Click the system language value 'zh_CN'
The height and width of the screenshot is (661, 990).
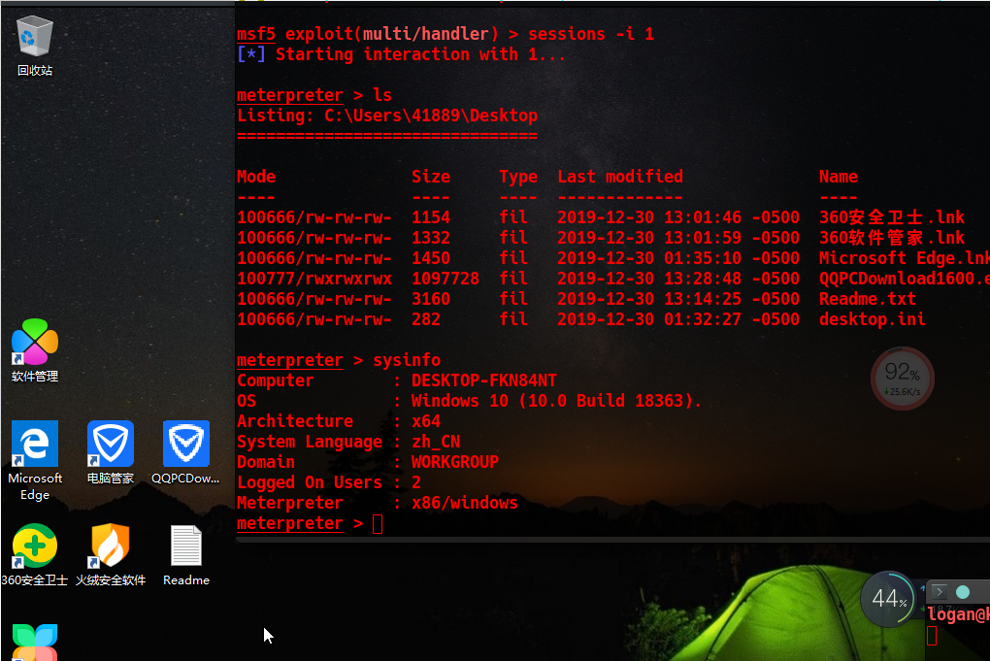coord(436,442)
